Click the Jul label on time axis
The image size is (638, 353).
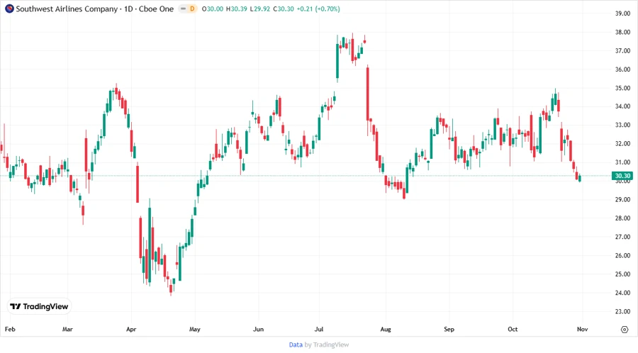(319, 329)
